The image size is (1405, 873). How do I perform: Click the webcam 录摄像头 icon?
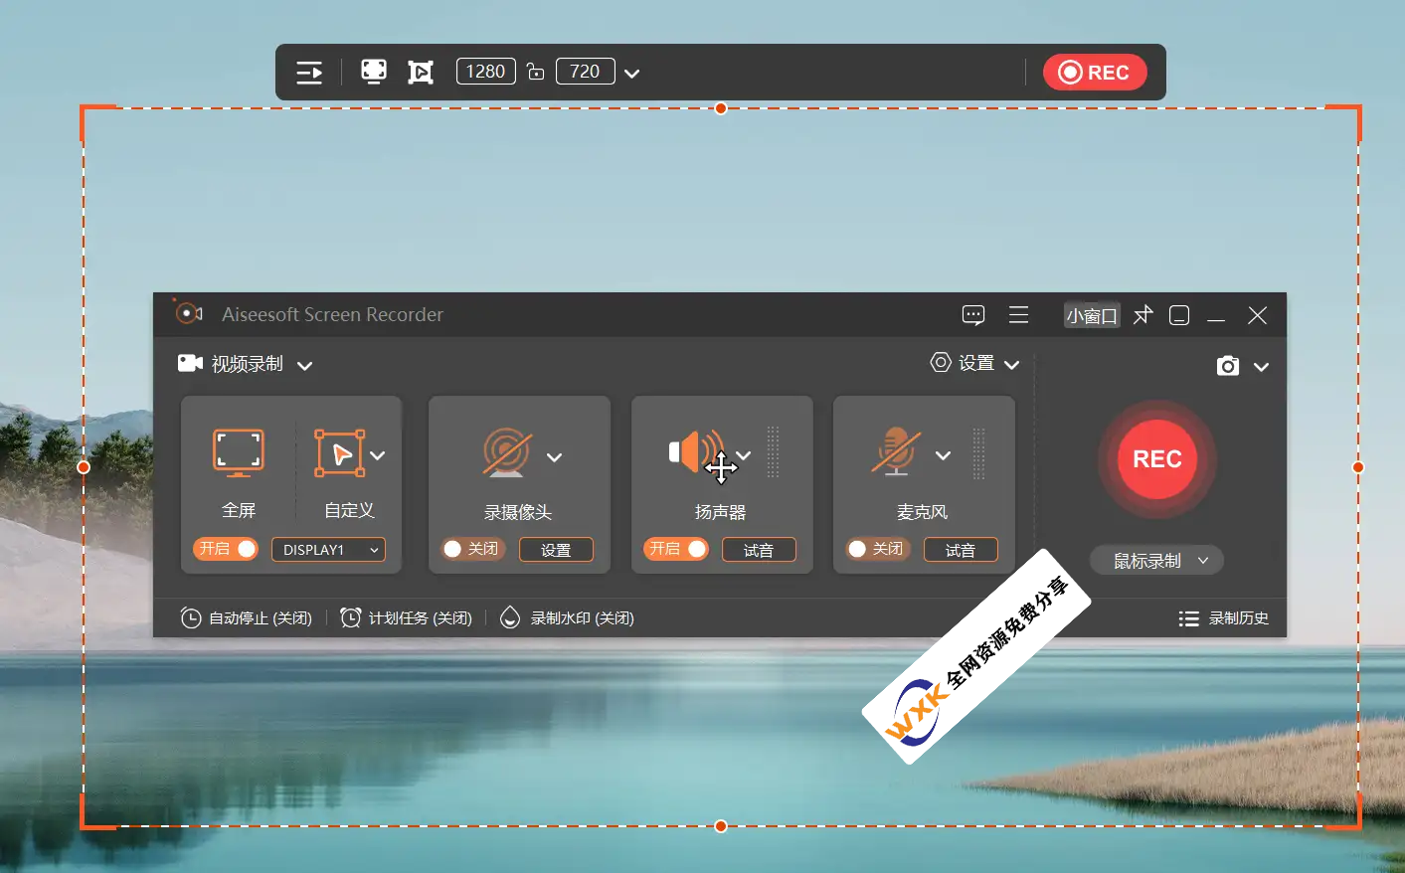click(507, 452)
